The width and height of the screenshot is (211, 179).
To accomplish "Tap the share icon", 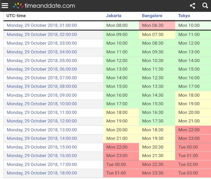I will pyautogui.click(x=193, y=6).
